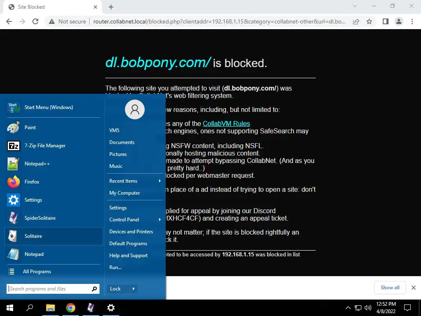This screenshot has height=316, width=421.
Task: Launch 7-Zip File Manager
Action: [54, 146]
